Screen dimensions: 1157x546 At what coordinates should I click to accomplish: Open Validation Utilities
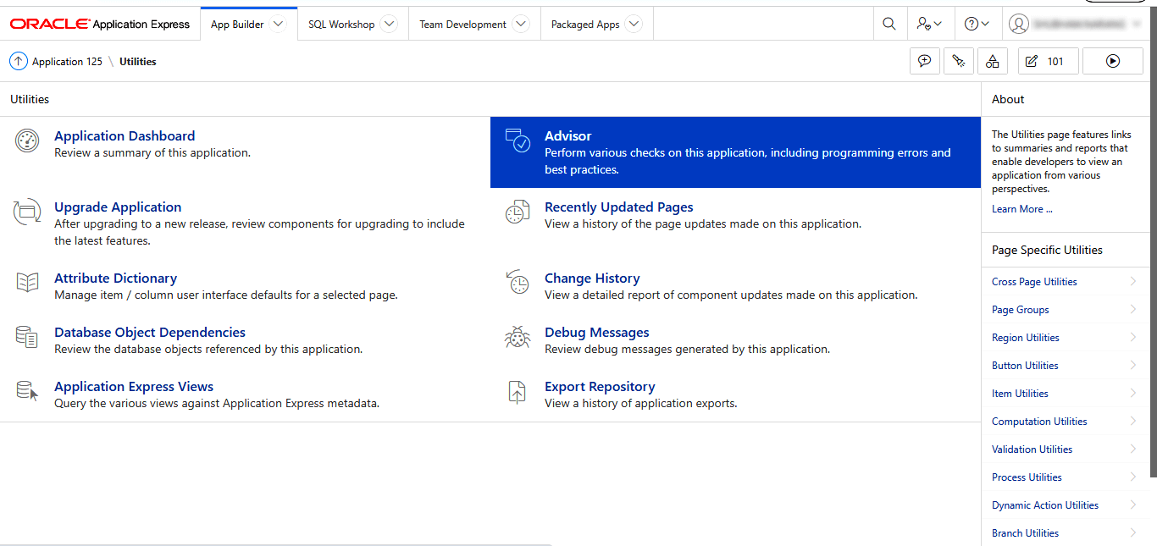click(x=1066, y=449)
